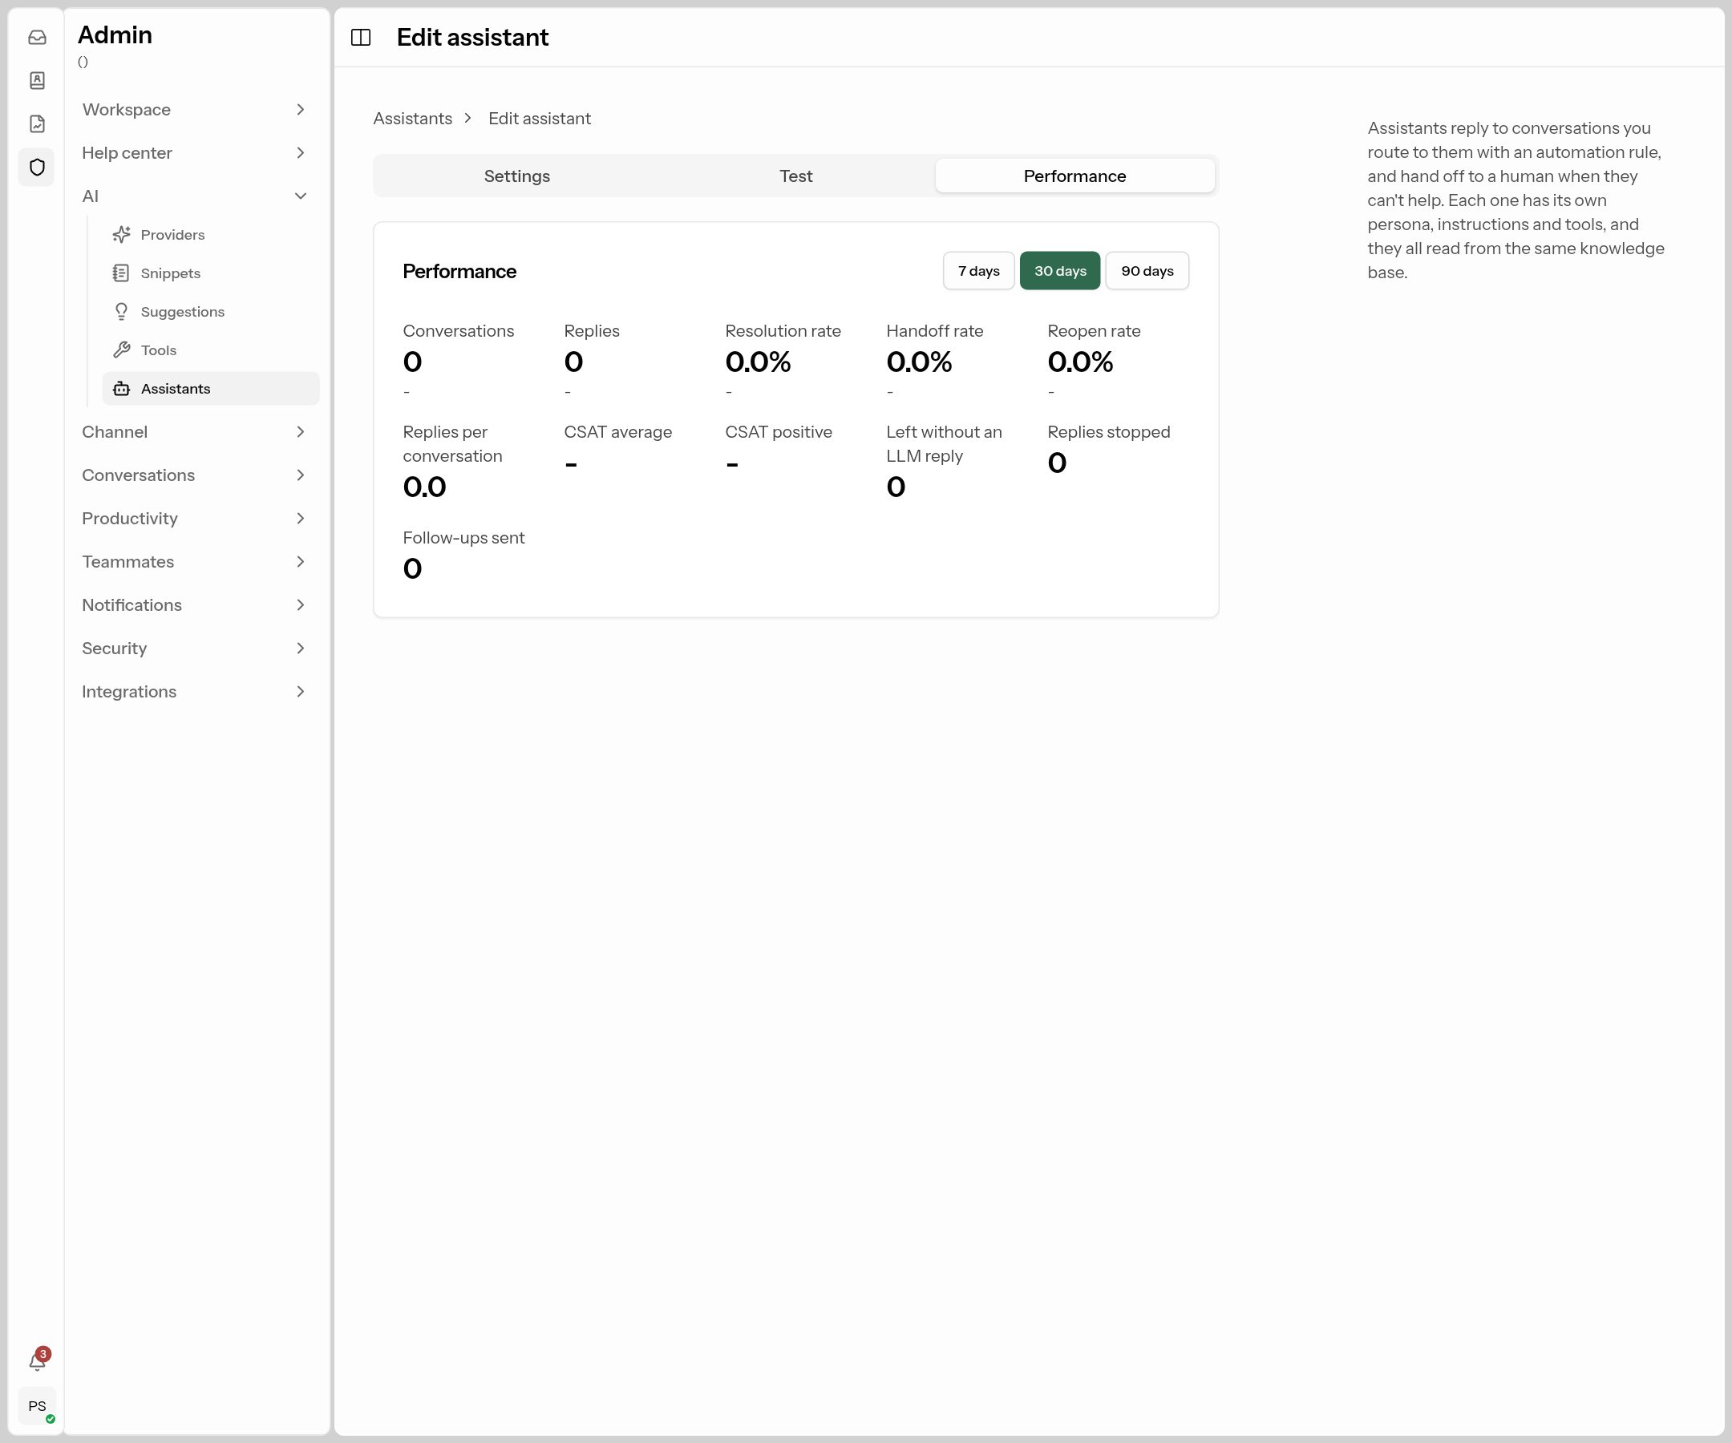1732x1443 pixels.
Task: Open the admin shield icon
Action: 37,168
